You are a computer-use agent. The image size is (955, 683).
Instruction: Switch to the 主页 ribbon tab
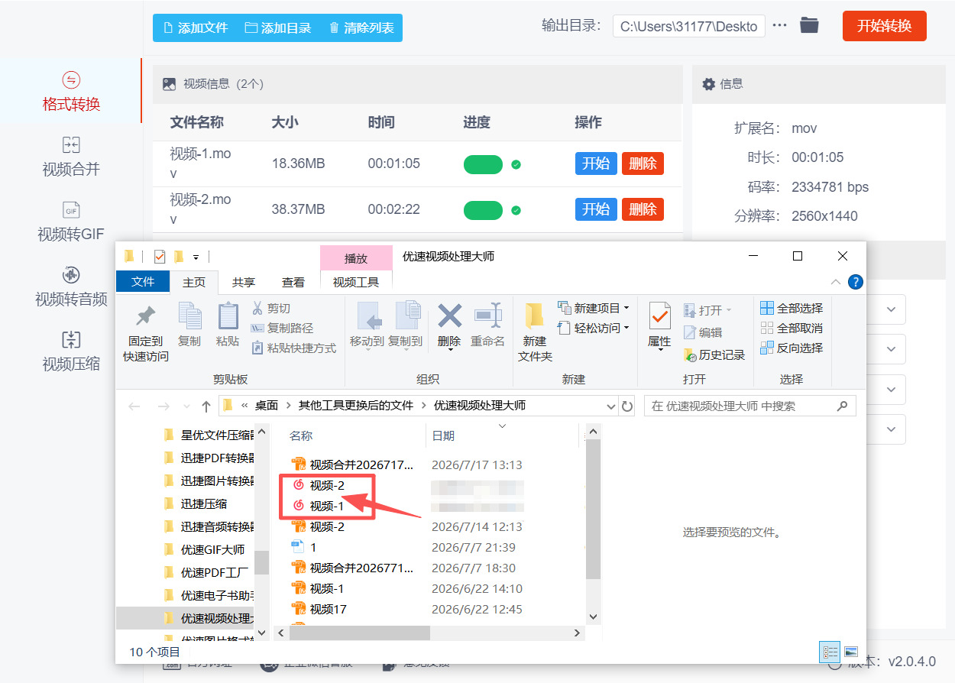coord(194,282)
